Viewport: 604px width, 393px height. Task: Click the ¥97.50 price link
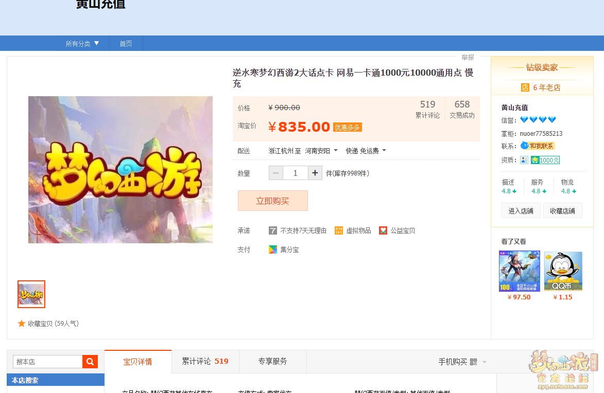[519, 297]
